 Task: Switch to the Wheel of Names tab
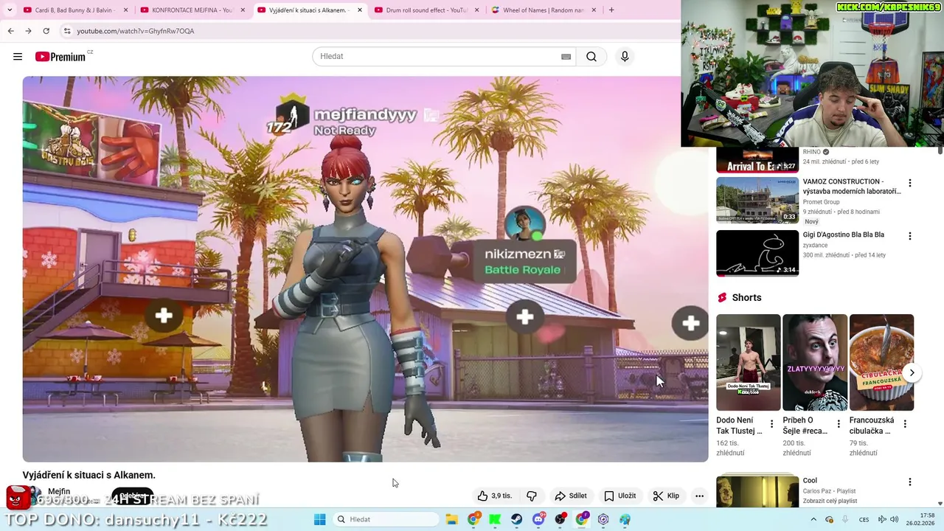543,10
